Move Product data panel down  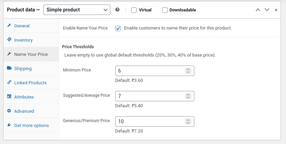[267, 10]
